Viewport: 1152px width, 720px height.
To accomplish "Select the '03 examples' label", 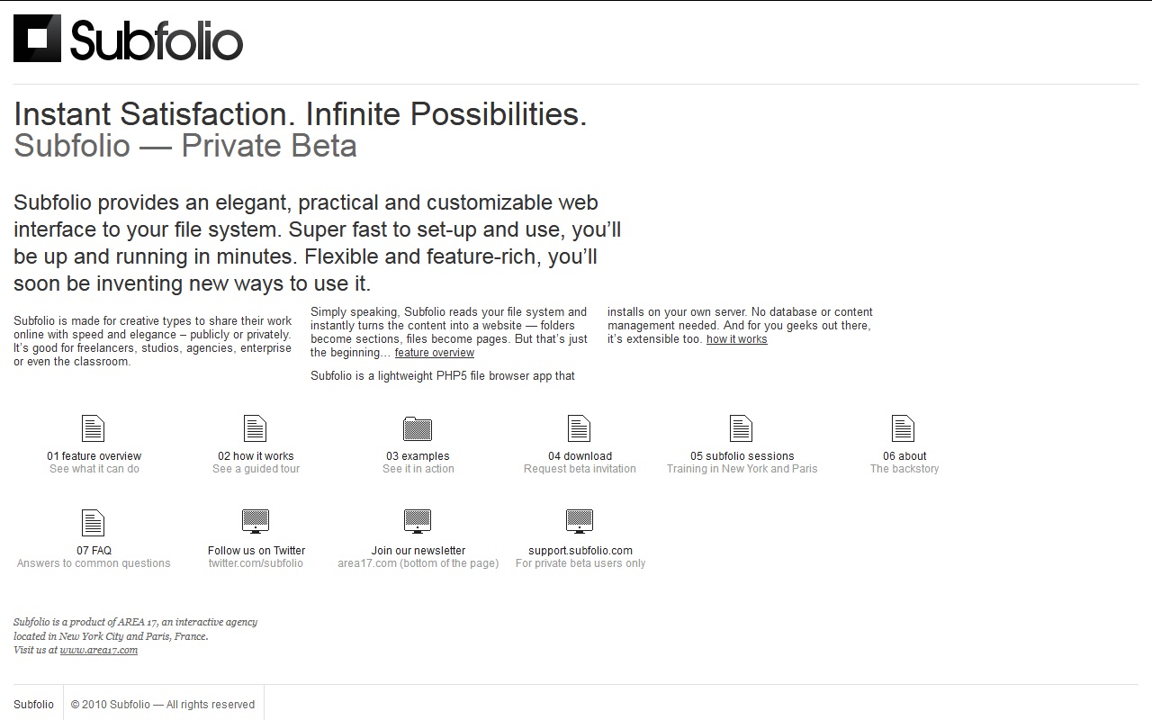I will (418, 456).
